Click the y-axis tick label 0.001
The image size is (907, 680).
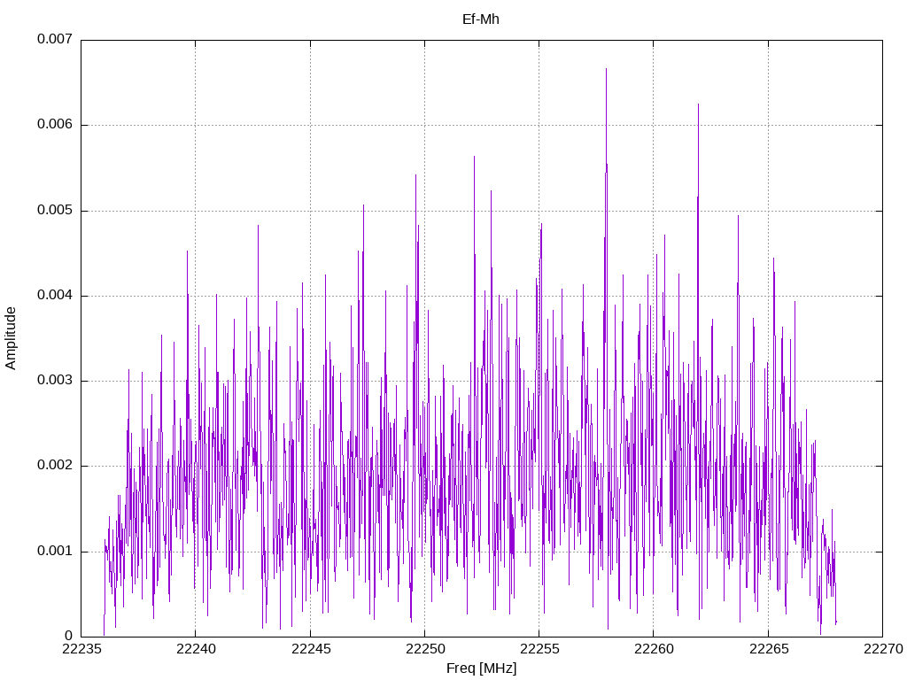tap(55, 551)
